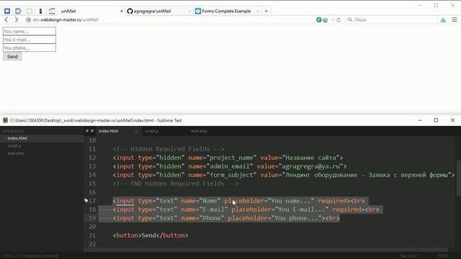Image resolution: width=461 pixels, height=259 pixels.
Task: Click the Sublime horizontal scrollbar
Action: coord(266,250)
